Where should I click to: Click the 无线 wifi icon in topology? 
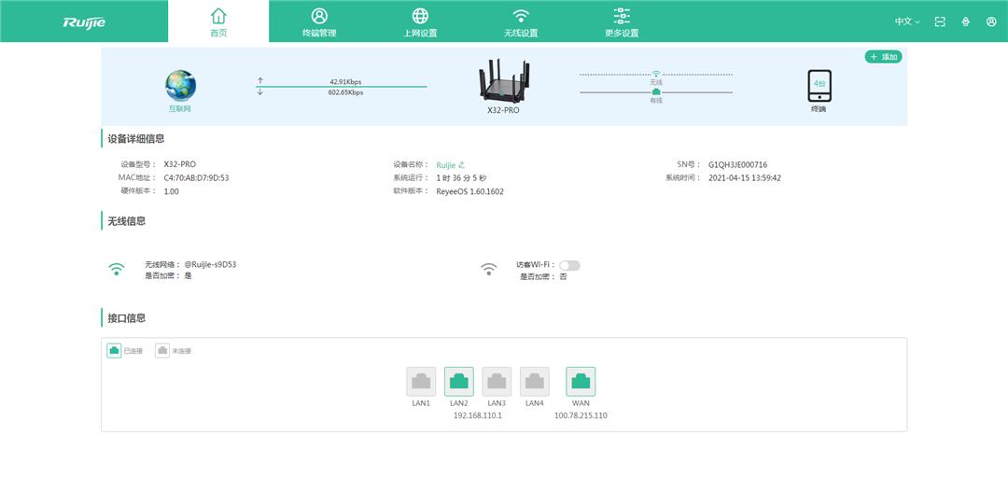656,73
